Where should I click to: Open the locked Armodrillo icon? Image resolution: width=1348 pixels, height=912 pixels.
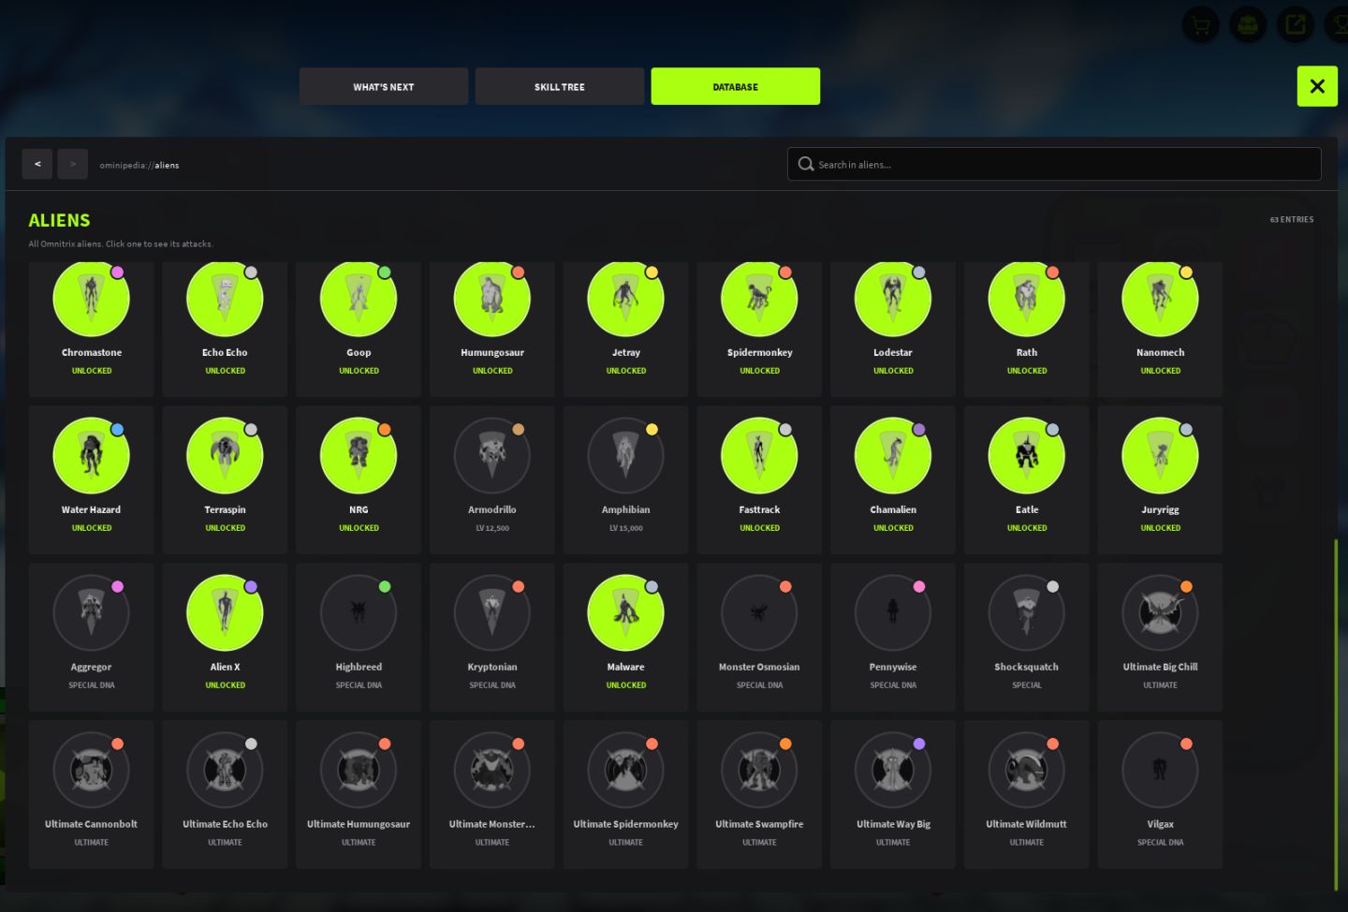(492, 455)
